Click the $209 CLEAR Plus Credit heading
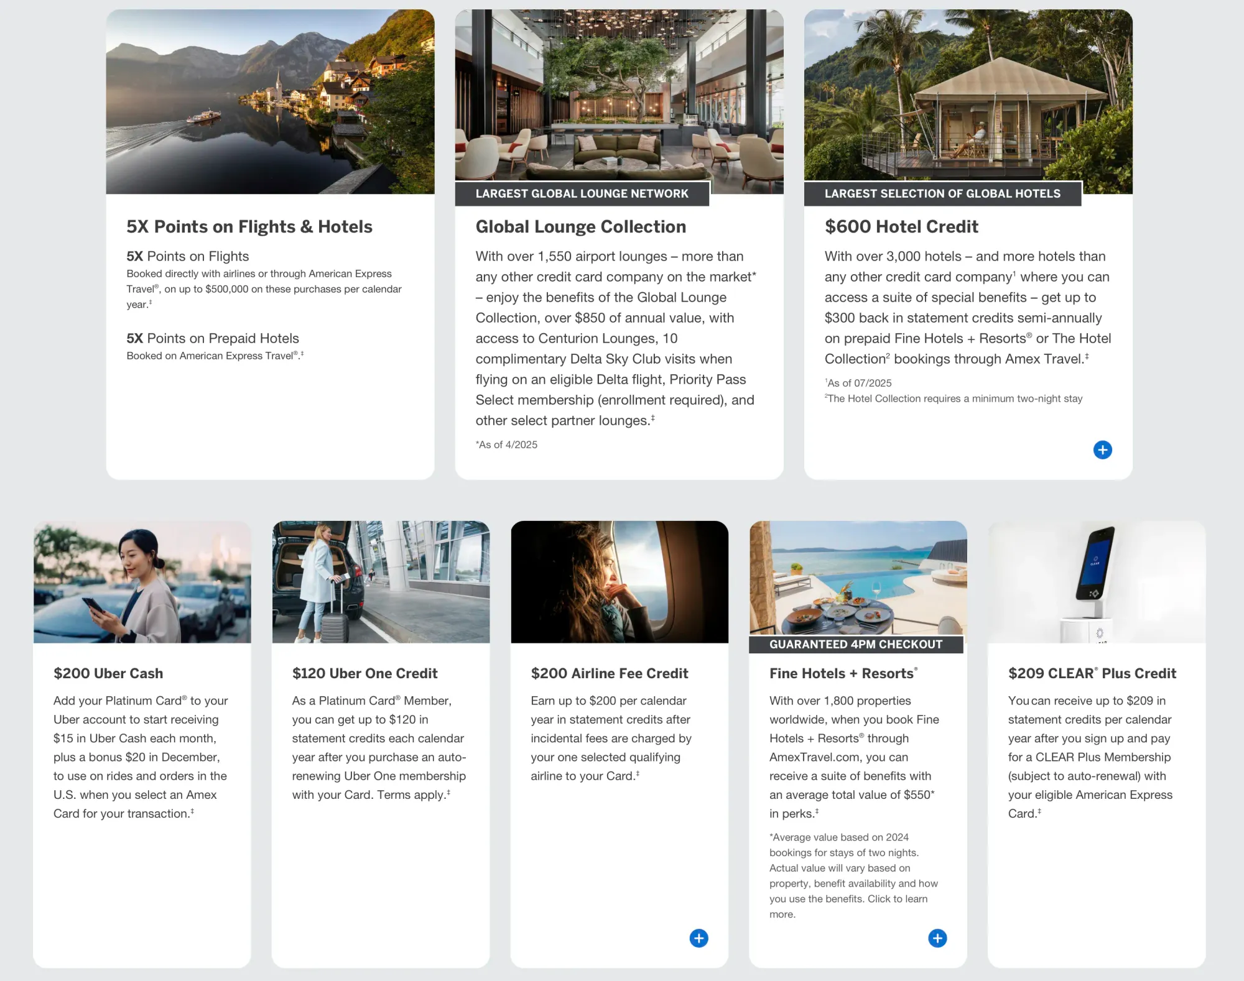The height and width of the screenshot is (981, 1244). click(x=1092, y=673)
